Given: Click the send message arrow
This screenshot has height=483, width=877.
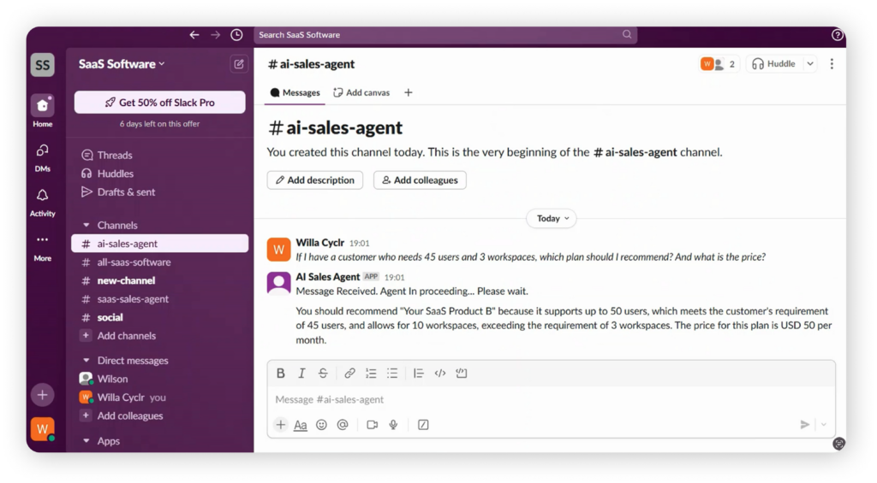Looking at the screenshot, I should (x=805, y=425).
